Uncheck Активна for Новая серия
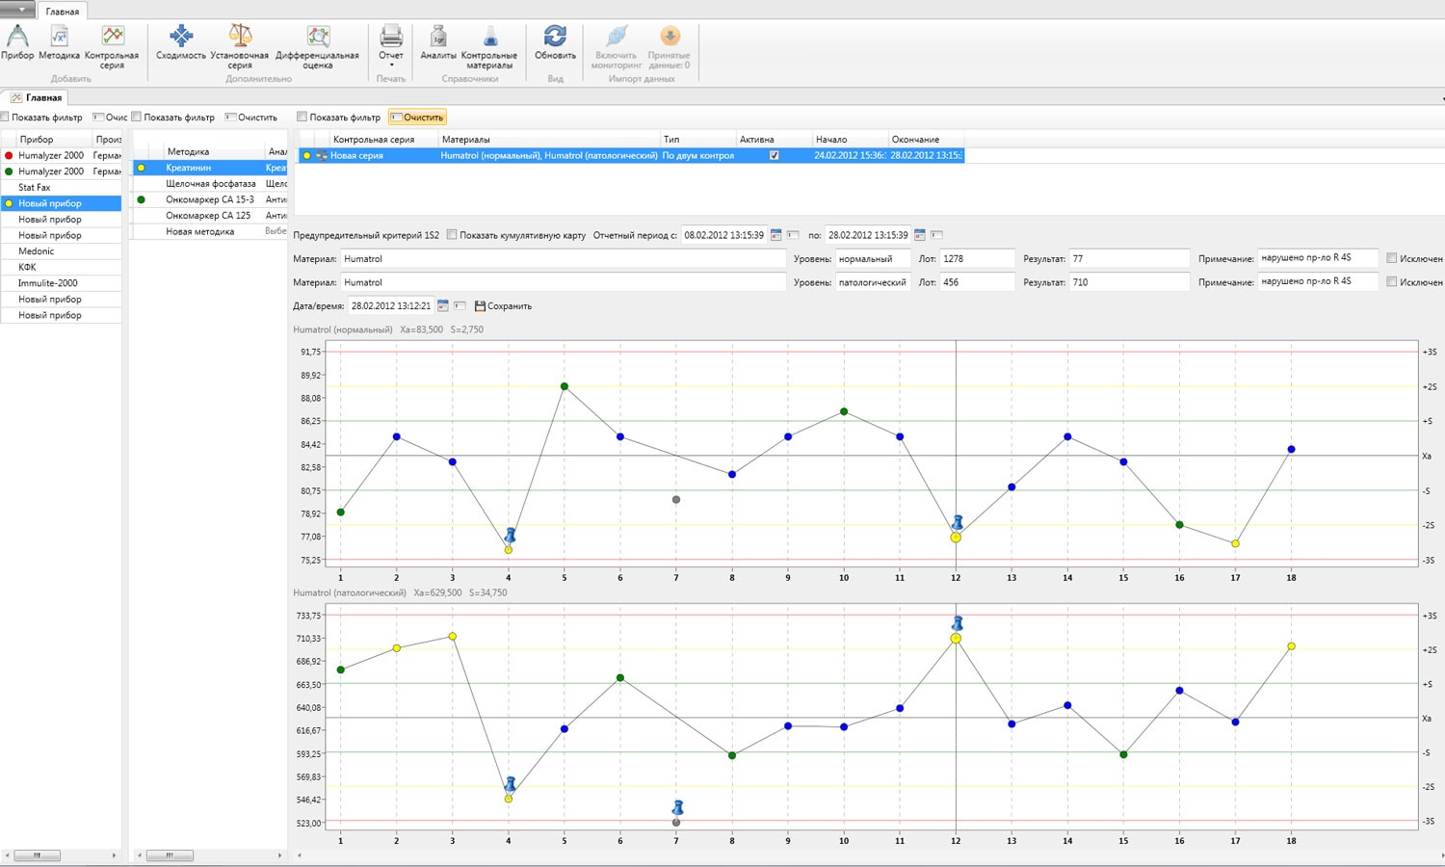 775,155
